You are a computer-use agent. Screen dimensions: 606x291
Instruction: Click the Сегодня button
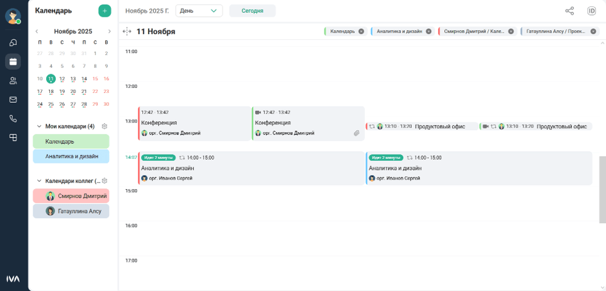[x=252, y=11]
